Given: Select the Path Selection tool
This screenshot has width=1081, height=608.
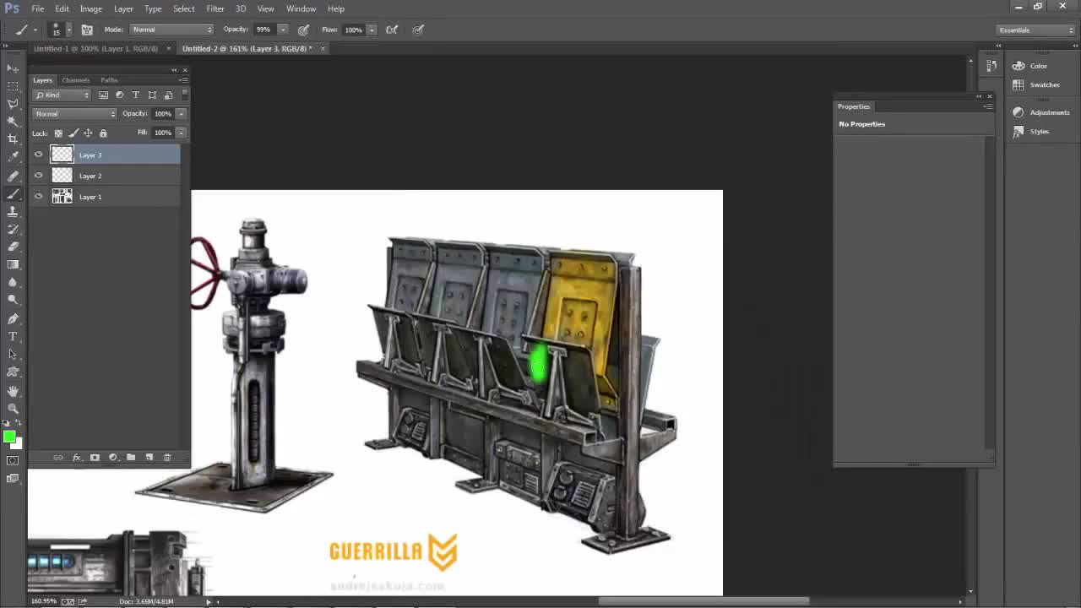Looking at the screenshot, I should [13, 354].
